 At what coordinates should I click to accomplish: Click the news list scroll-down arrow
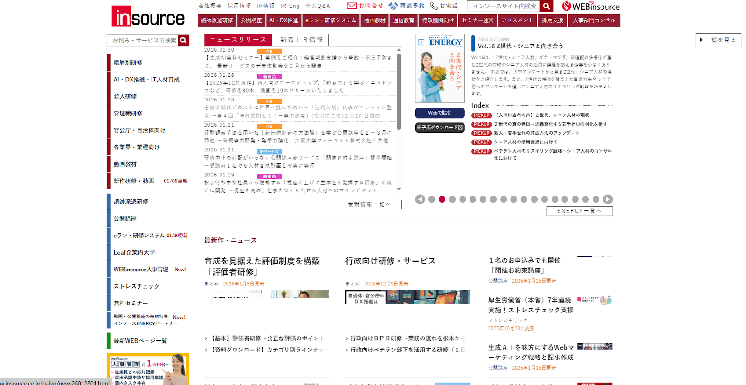(x=399, y=189)
